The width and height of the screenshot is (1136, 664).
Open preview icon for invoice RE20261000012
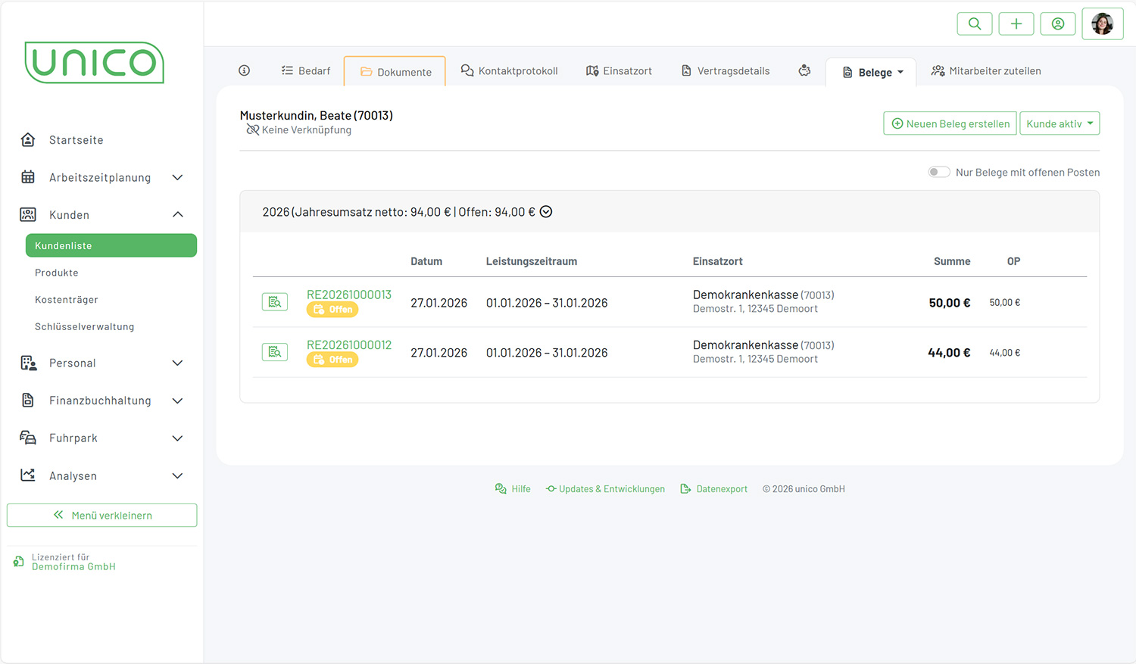point(274,352)
